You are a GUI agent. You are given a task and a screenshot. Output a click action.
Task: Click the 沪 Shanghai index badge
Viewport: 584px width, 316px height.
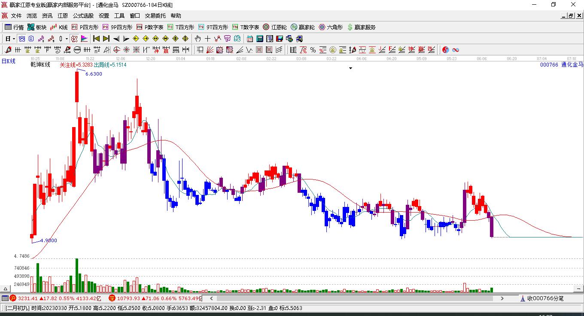[13, 298]
